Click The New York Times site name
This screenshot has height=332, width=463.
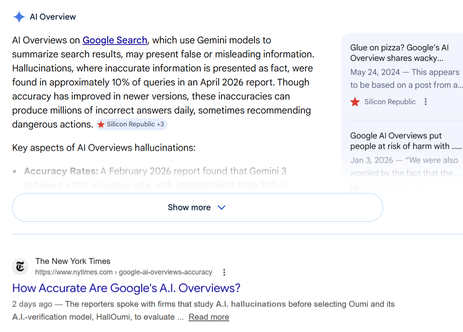[x=73, y=261]
